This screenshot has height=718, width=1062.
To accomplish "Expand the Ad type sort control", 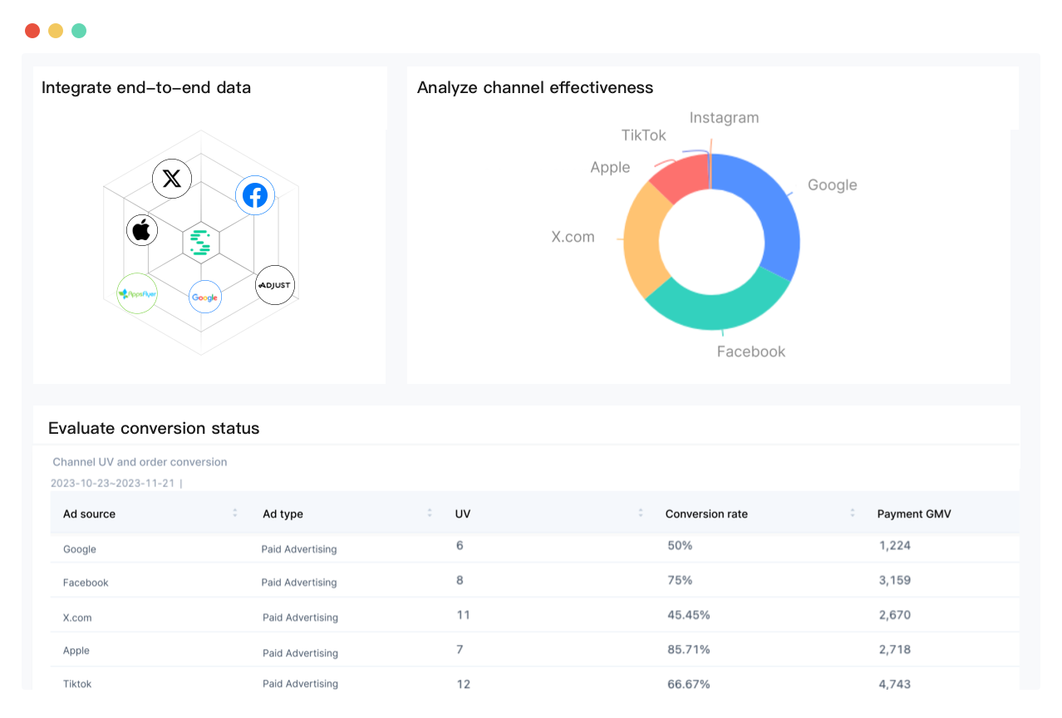I will pos(429,514).
